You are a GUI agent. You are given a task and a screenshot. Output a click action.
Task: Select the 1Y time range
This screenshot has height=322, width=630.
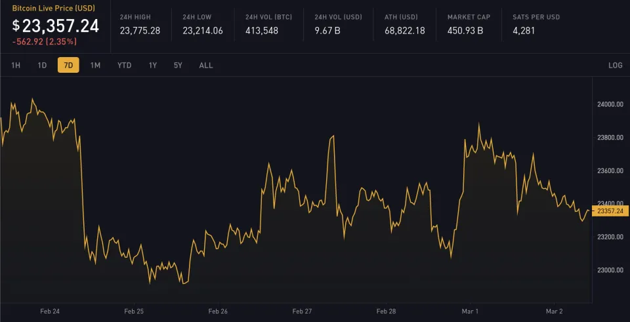[x=153, y=65]
